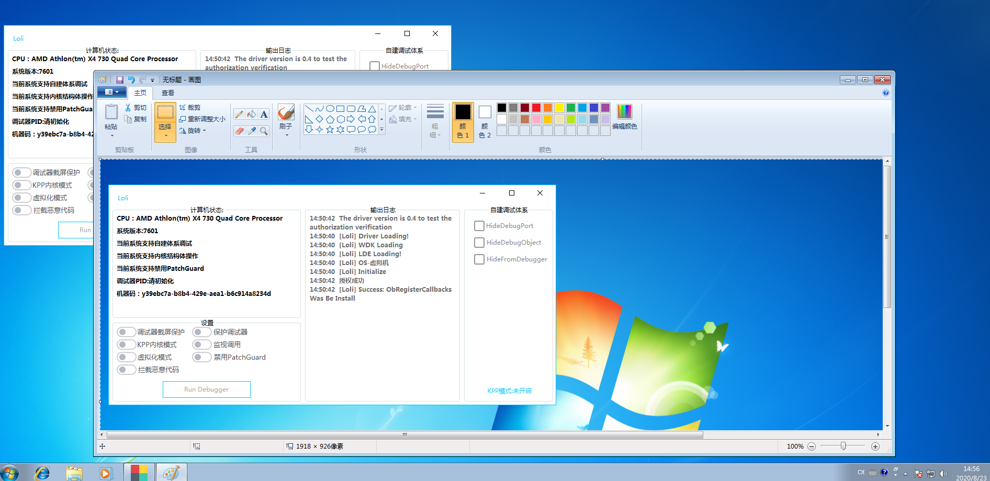Switch to the View (查看) ribbon tab
The height and width of the screenshot is (481, 990).
(x=168, y=93)
